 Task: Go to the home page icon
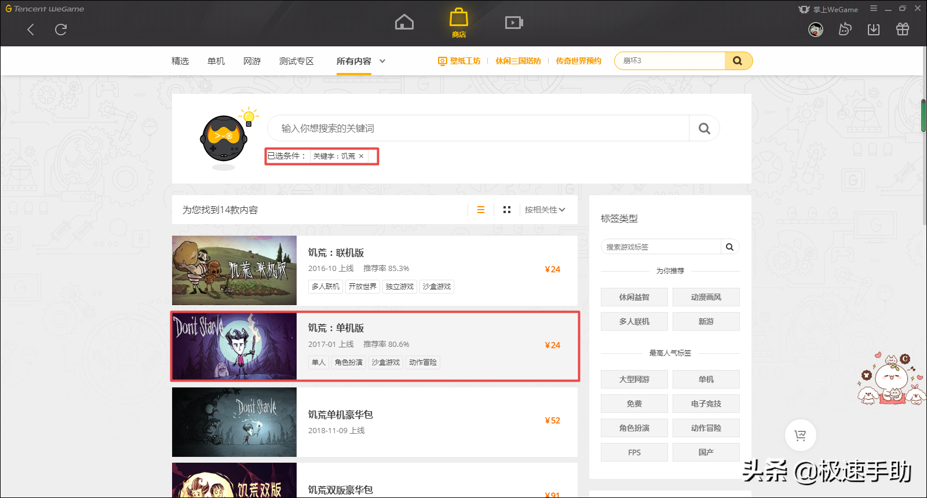404,23
